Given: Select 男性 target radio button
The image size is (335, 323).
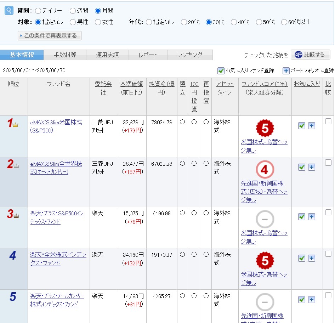Looking at the screenshot, I should (73, 22).
